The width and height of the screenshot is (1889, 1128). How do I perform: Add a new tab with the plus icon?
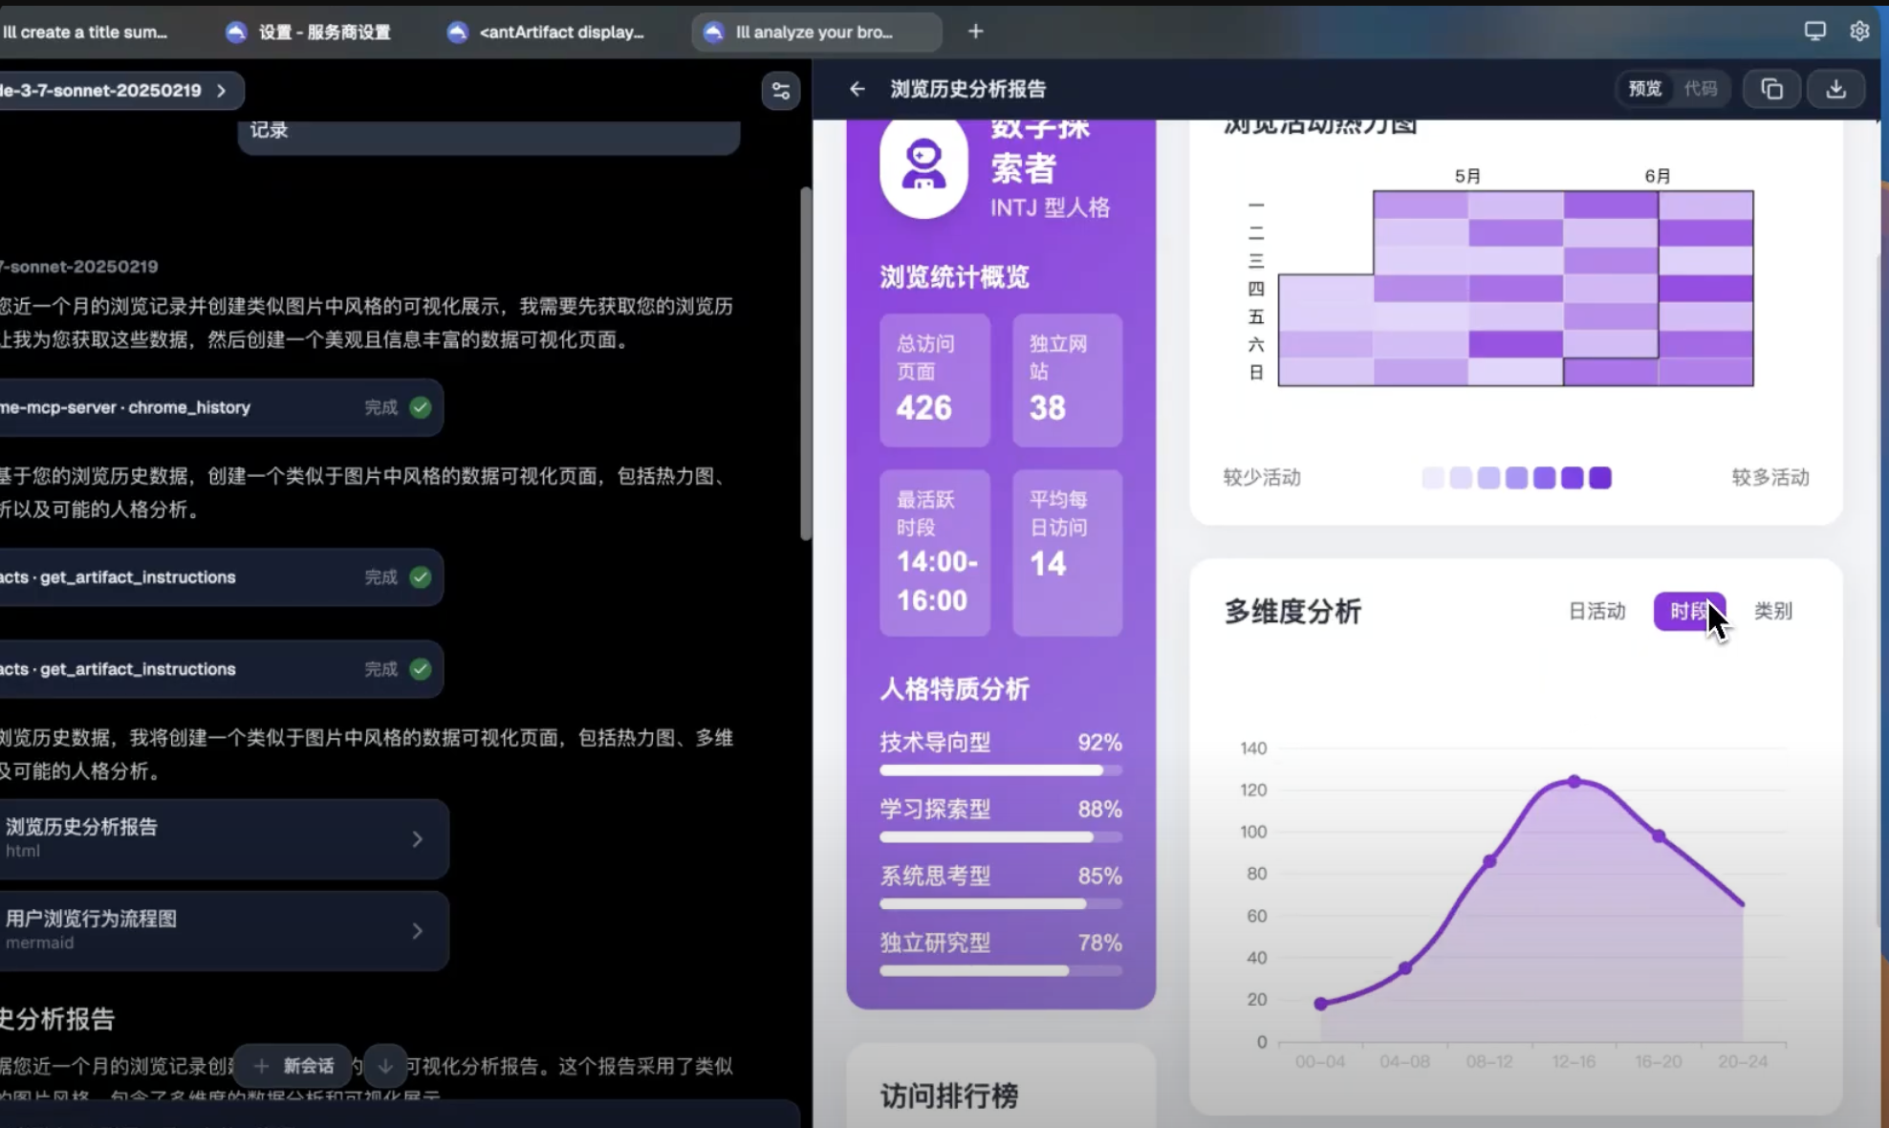(x=975, y=32)
